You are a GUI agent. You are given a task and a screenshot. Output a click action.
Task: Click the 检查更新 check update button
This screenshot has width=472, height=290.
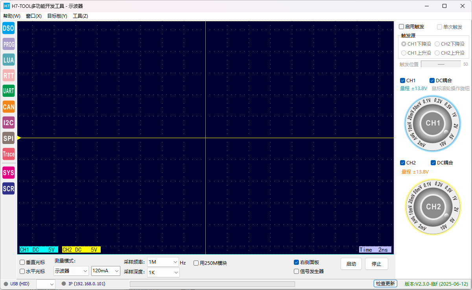pos(385,284)
